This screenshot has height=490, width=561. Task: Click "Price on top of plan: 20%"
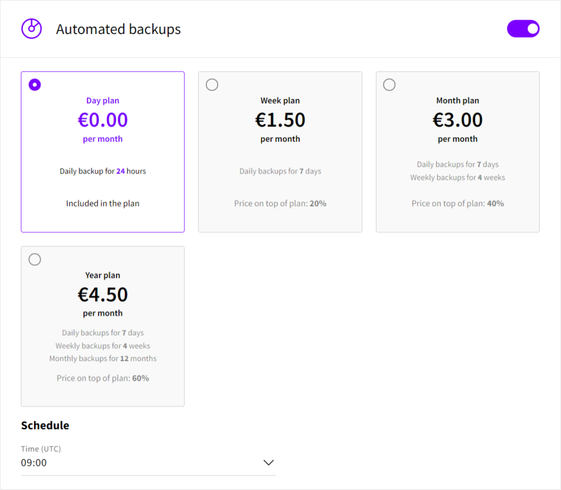tap(280, 204)
